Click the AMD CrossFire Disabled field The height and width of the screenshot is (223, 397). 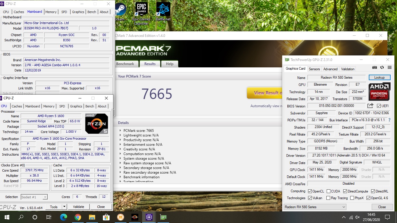(348, 184)
